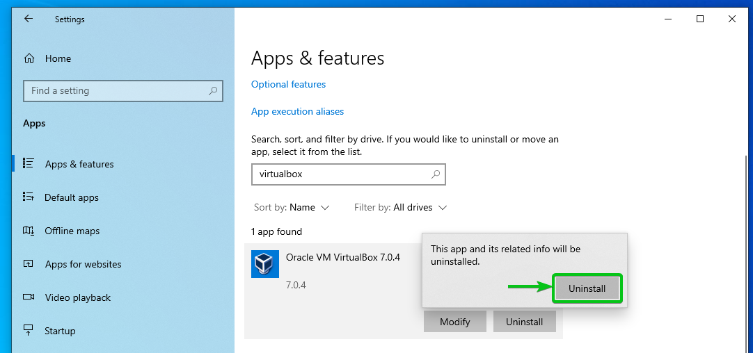This screenshot has width=753, height=353.
Task: Click the Apps & features page heading
Action: coord(318,58)
